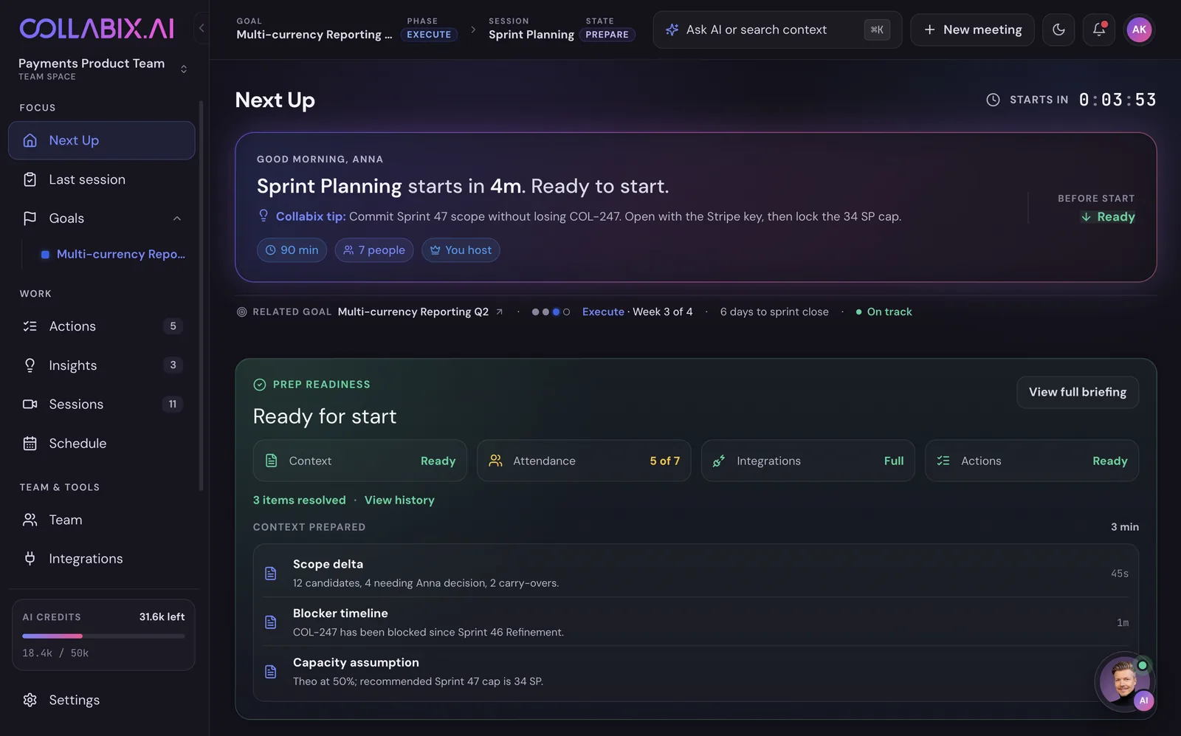This screenshot has width=1181, height=736.
Task: Click the ⌘K shortcut badge
Action: [877, 30]
